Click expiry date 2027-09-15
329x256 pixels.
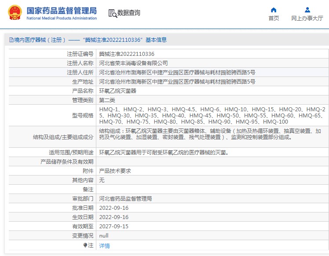[x=114, y=227]
